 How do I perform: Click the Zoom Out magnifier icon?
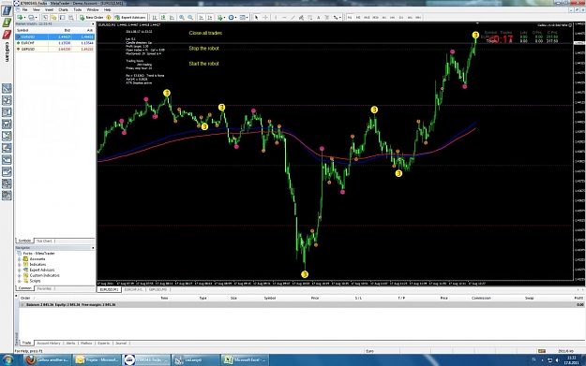click(x=190, y=17)
